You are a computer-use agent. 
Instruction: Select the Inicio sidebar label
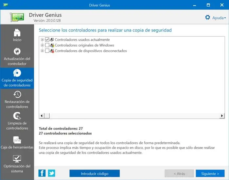click(x=17, y=40)
